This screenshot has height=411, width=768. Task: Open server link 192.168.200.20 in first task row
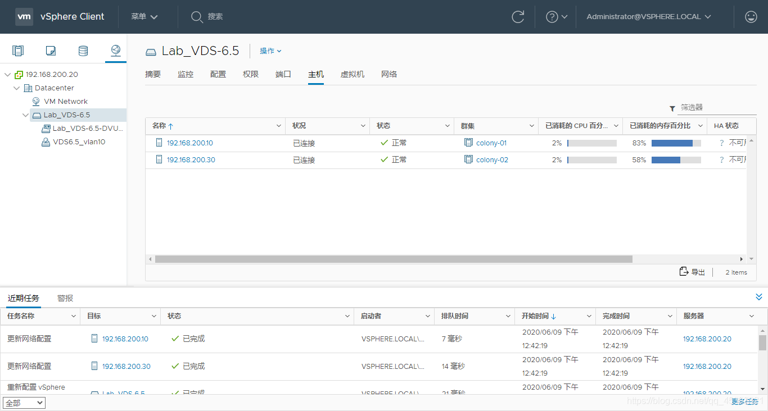click(707, 339)
